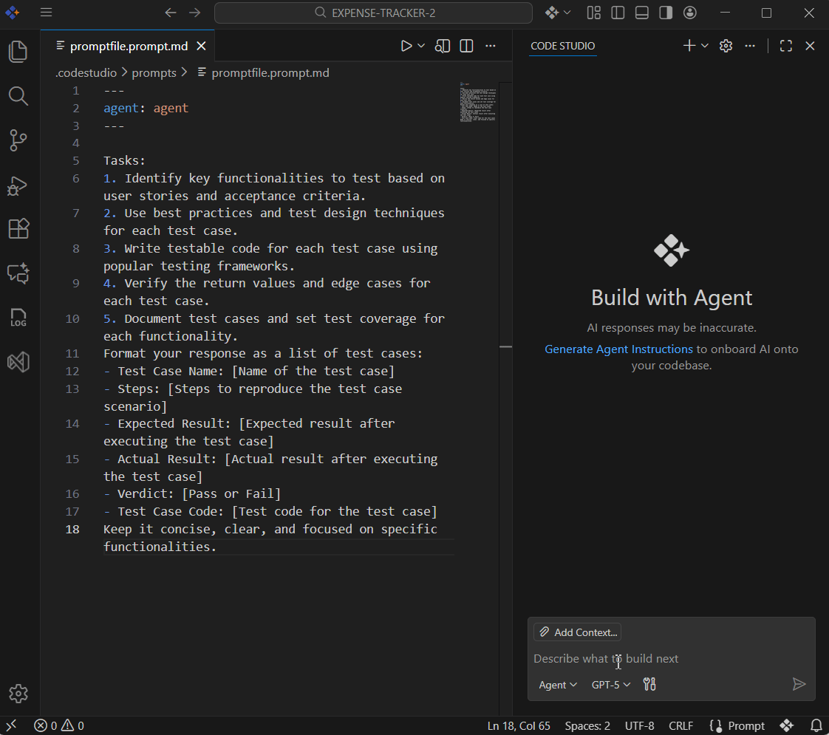
Task: Open the GPT-5 model selector
Action: pyautogui.click(x=610, y=685)
